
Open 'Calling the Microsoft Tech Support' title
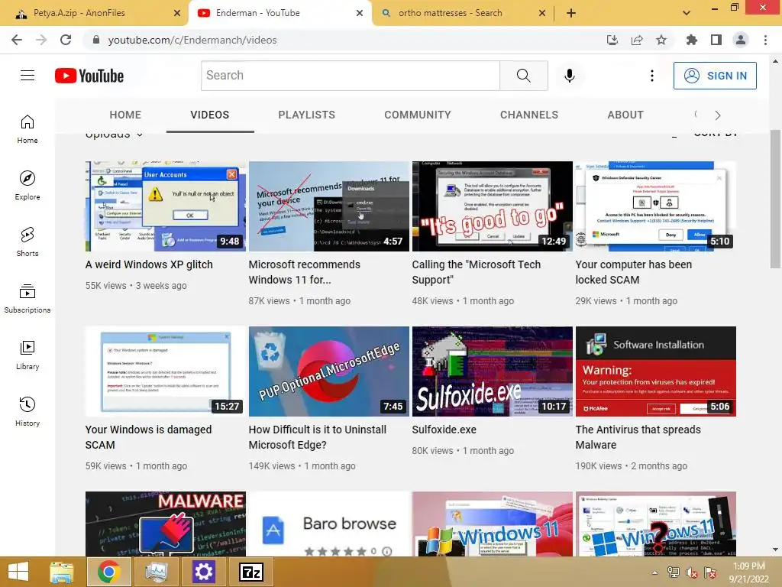[x=477, y=272]
